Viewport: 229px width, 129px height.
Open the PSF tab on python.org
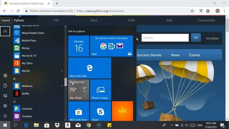pyautogui.click(x=57, y=20)
